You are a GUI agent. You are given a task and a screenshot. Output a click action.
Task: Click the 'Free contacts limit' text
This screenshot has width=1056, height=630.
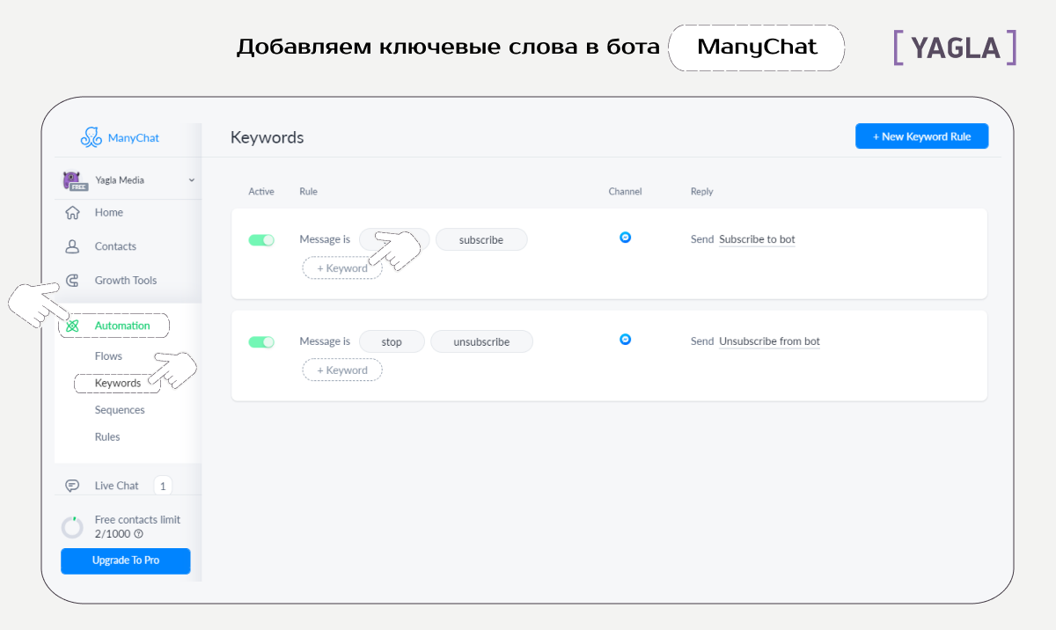pos(137,520)
